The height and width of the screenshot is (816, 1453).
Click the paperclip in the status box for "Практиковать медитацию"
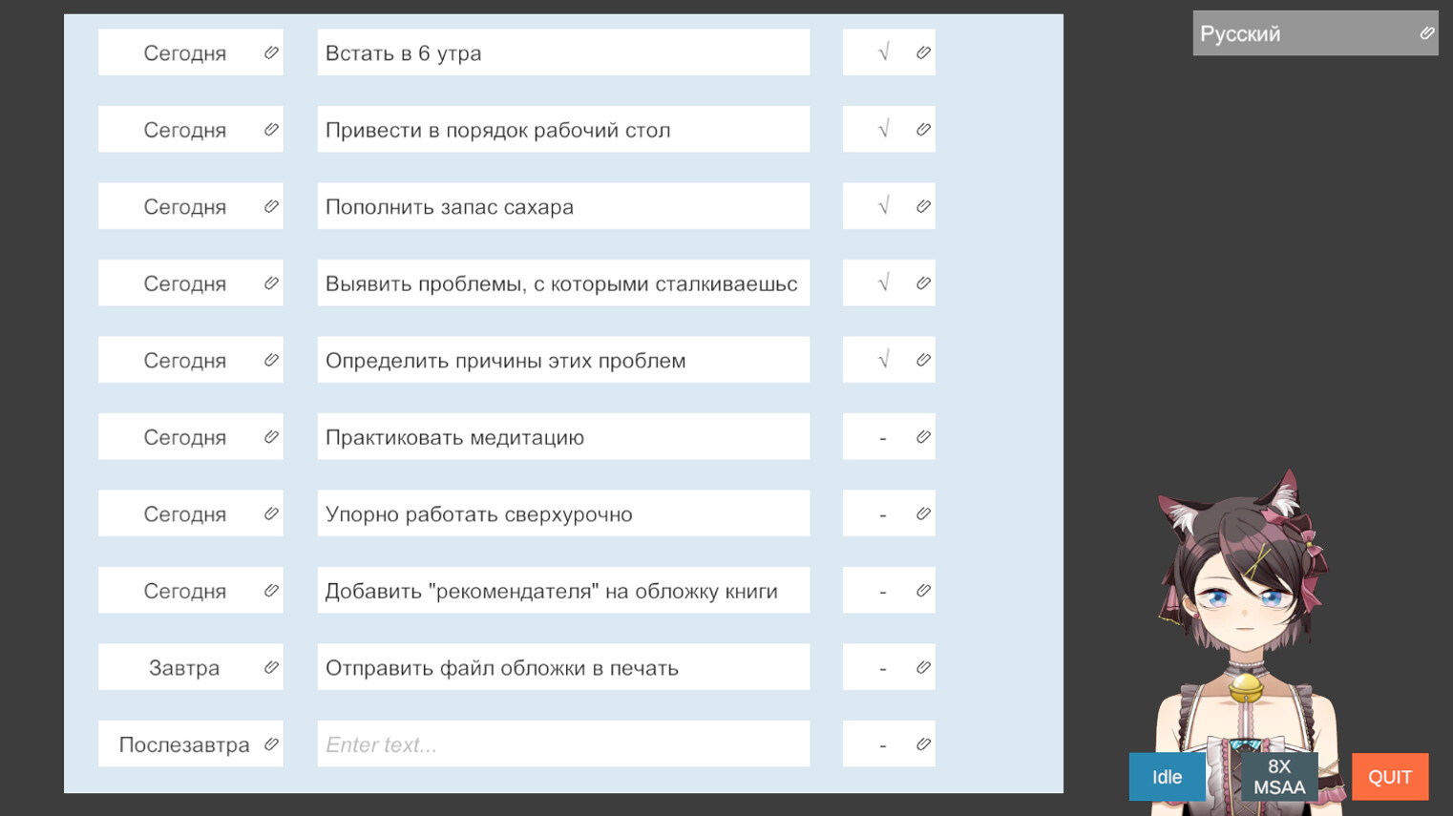tap(923, 436)
